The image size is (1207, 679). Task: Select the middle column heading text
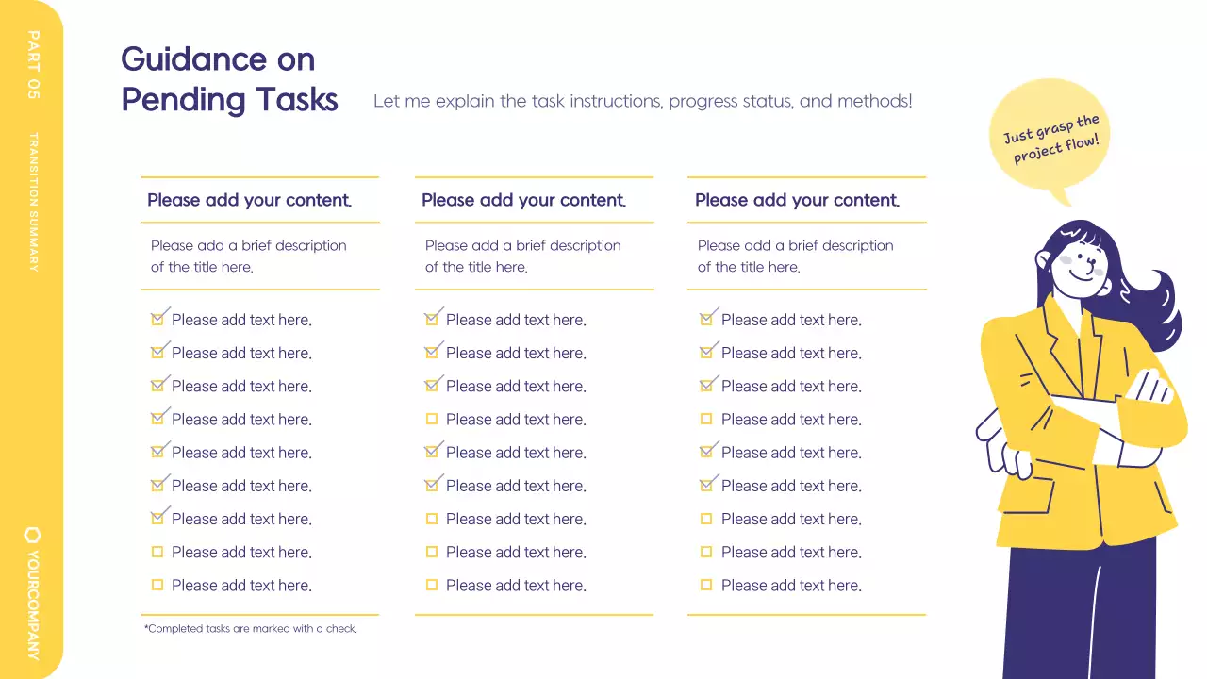[523, 200]
